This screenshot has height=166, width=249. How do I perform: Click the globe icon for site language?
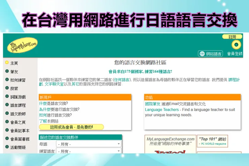coord(202,54)
